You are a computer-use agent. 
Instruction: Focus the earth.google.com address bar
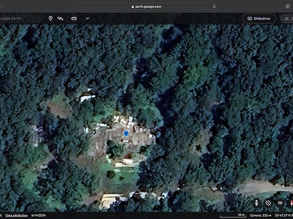click(x=146, y=7)
